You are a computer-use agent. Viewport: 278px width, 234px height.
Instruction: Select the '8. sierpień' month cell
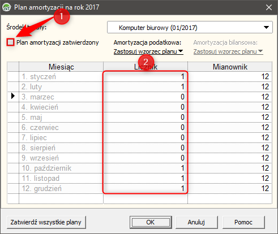(61, 148)
